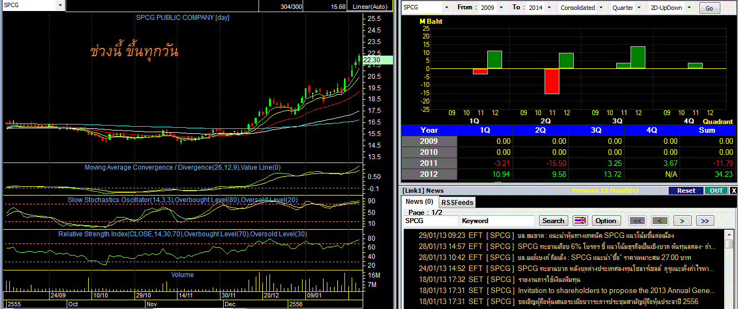
Task: Click the 2Q column header in table
Action: point(541,131)
